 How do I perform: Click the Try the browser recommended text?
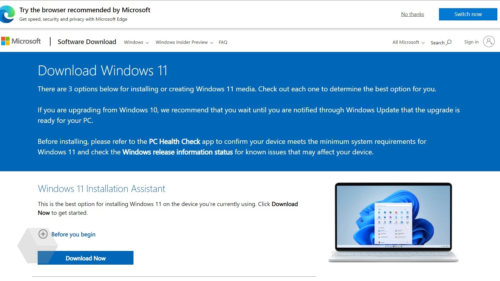coord(85,10)
